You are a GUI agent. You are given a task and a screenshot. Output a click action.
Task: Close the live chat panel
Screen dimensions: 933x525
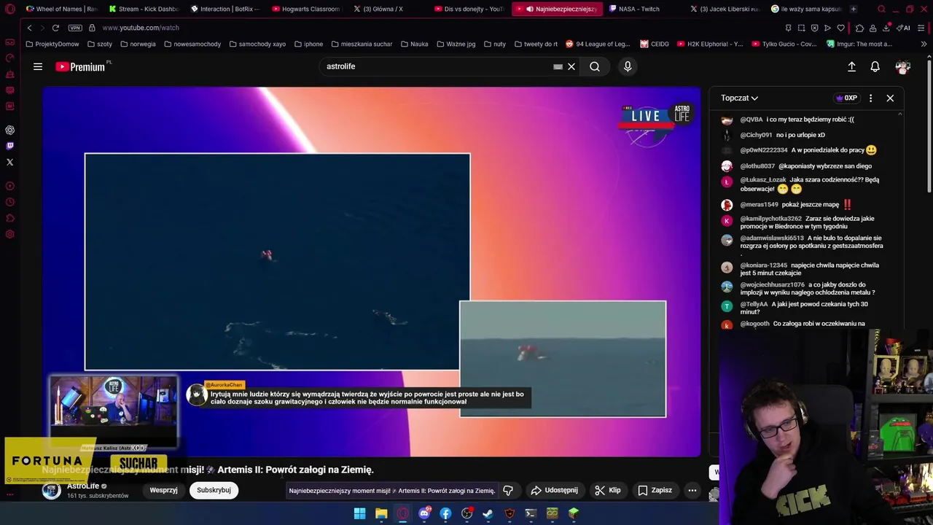(x=890, y=98)
